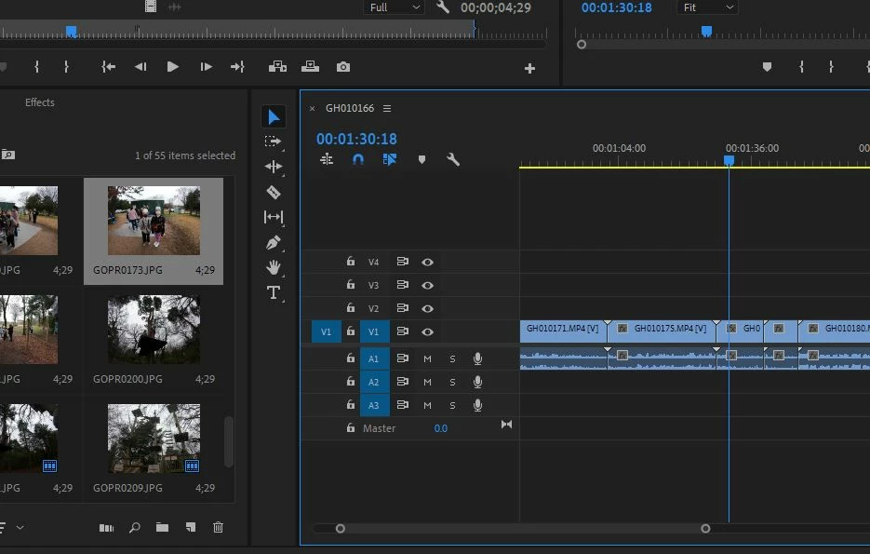This screenshot has height=554, width=870.
Task: Delete selected item with trash icon
Action: coord(218,527)
